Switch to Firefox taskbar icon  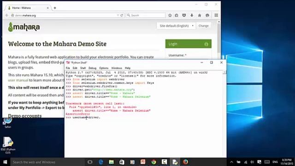[185, 162]
